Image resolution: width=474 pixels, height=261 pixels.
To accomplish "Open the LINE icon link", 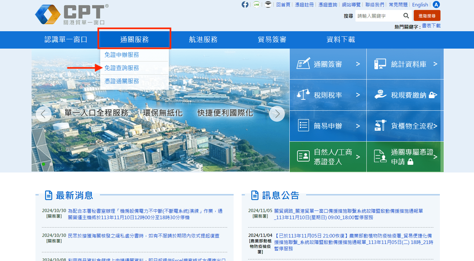I will (256, 5).
